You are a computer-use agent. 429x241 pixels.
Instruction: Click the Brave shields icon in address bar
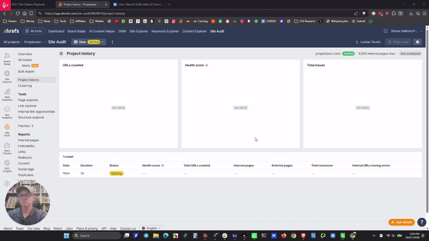[x=364, y=13]
